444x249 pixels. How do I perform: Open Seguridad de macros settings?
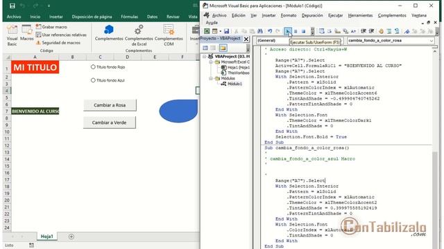(58, 43)
